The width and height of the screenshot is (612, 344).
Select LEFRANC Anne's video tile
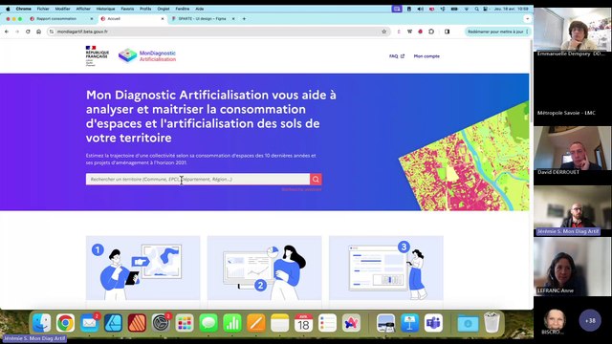[572, 268]
